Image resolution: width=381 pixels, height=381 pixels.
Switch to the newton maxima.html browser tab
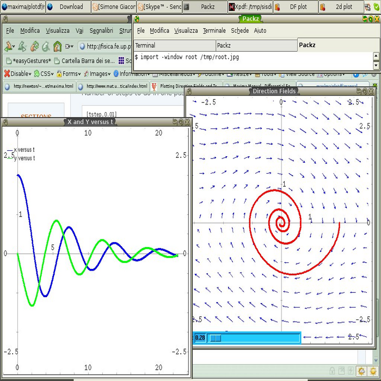pos(39,86)
